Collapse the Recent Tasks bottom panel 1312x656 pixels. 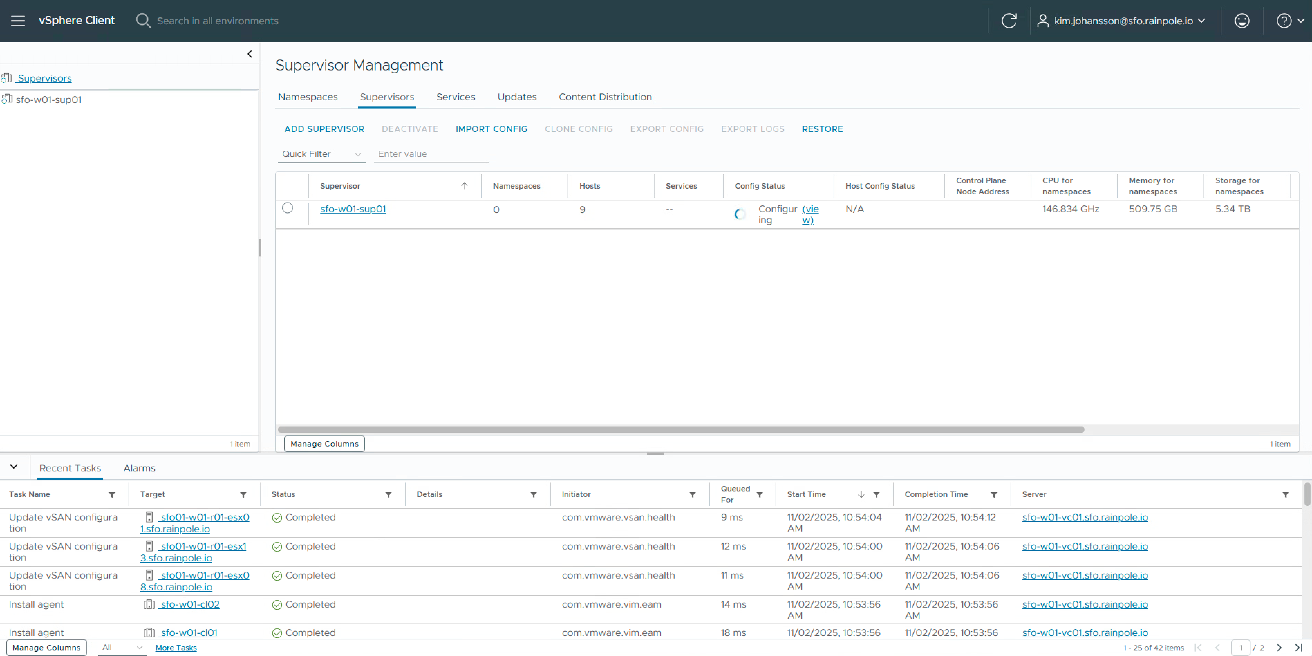pyautogui.click(x=14, y=467)
